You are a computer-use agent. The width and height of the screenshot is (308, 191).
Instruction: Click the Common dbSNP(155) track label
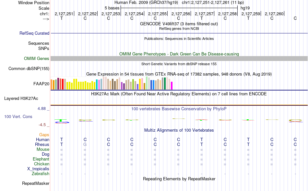click(x=29, y=68)
